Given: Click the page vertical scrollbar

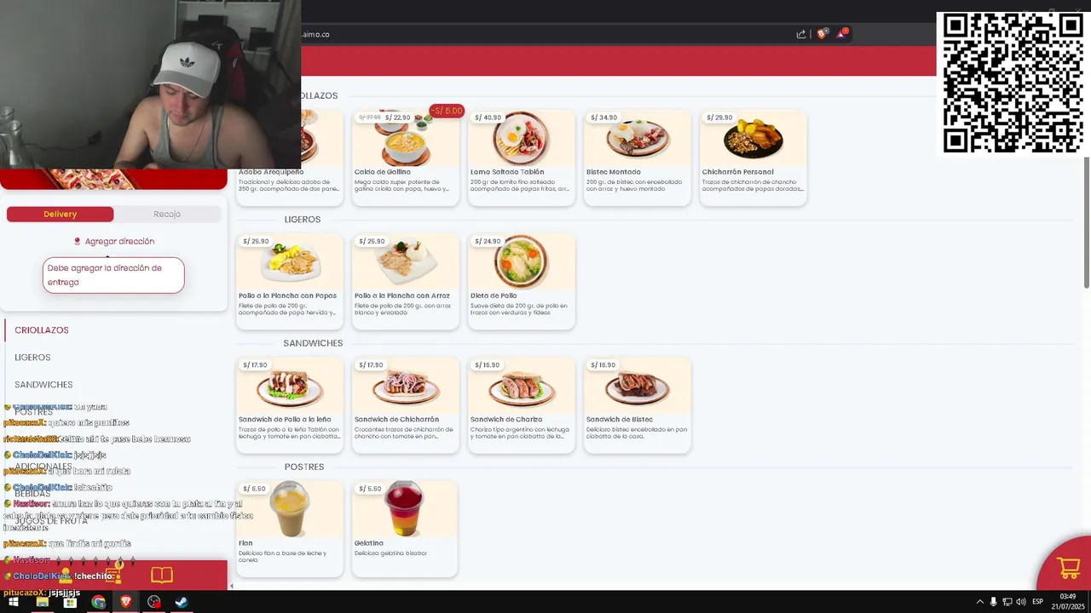Looking at the screenshot, I should pyautogui.click(x=1086, y=224).
